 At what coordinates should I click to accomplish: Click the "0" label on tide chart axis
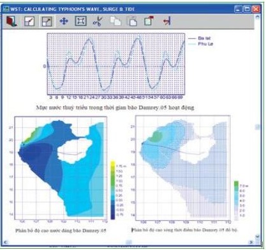45,66
